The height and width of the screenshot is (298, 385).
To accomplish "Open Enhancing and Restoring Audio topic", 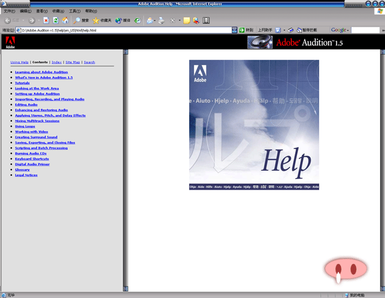I will pos(41,110).
